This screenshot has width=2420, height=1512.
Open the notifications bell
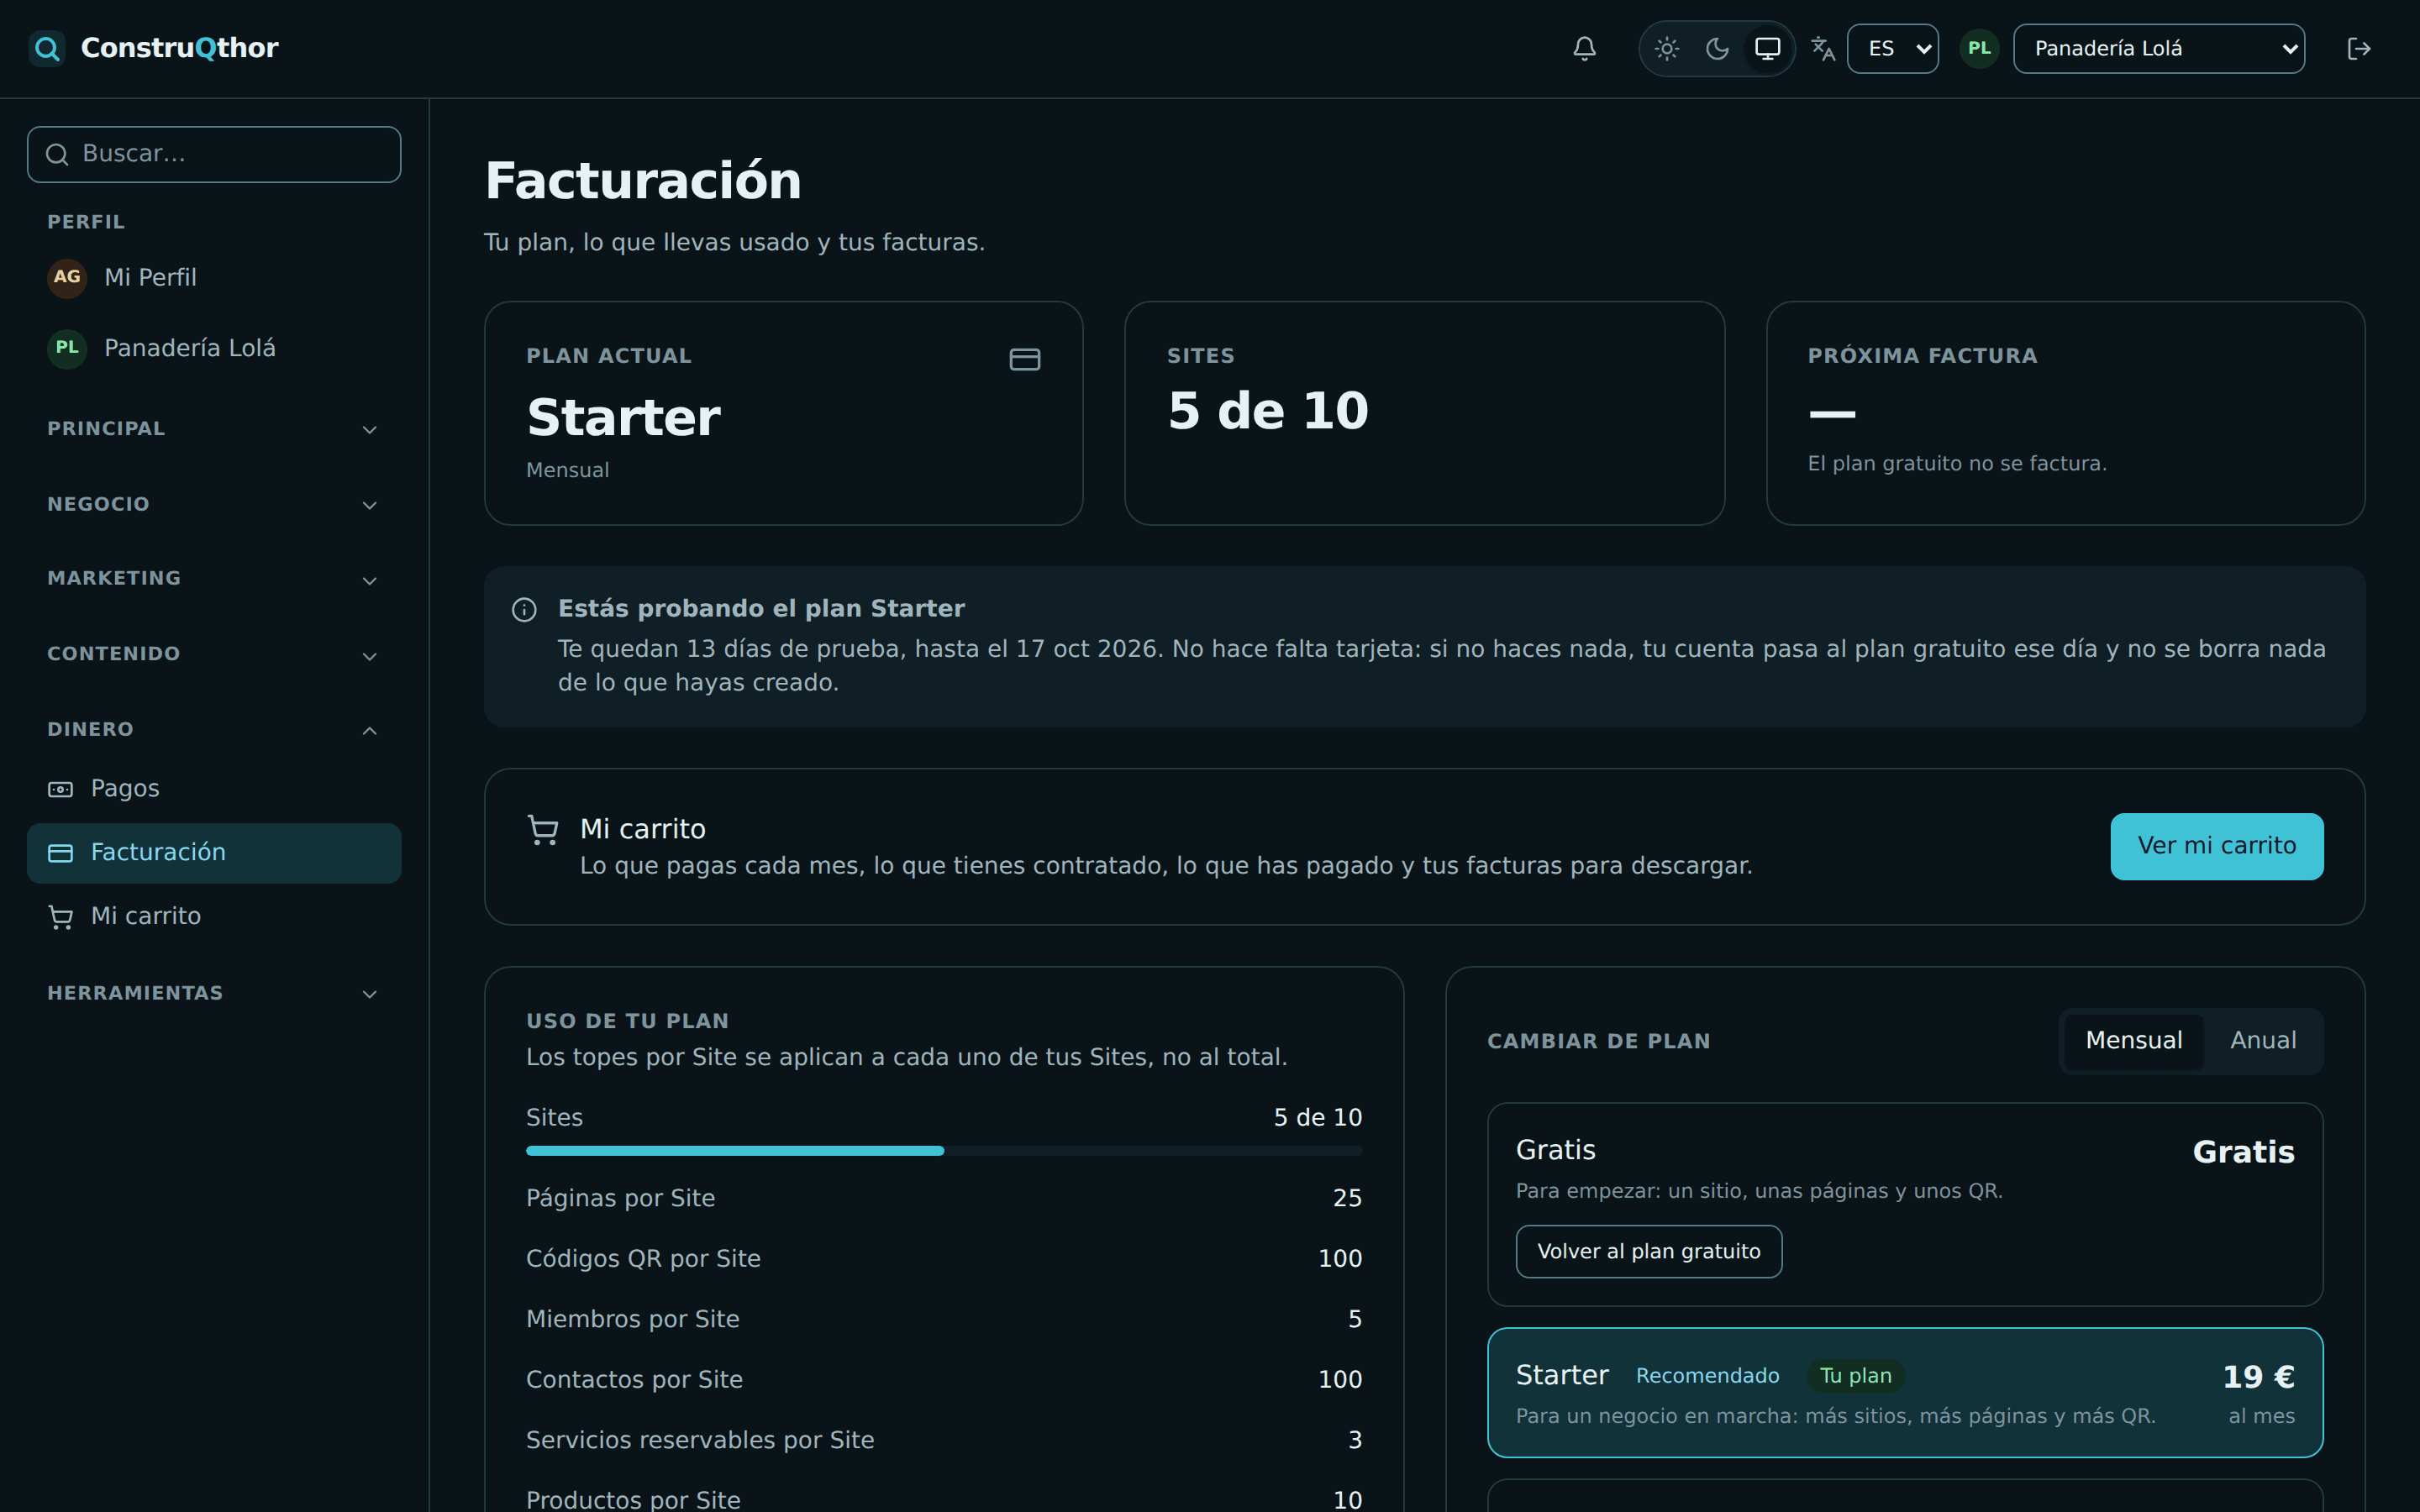point(1584,48)
